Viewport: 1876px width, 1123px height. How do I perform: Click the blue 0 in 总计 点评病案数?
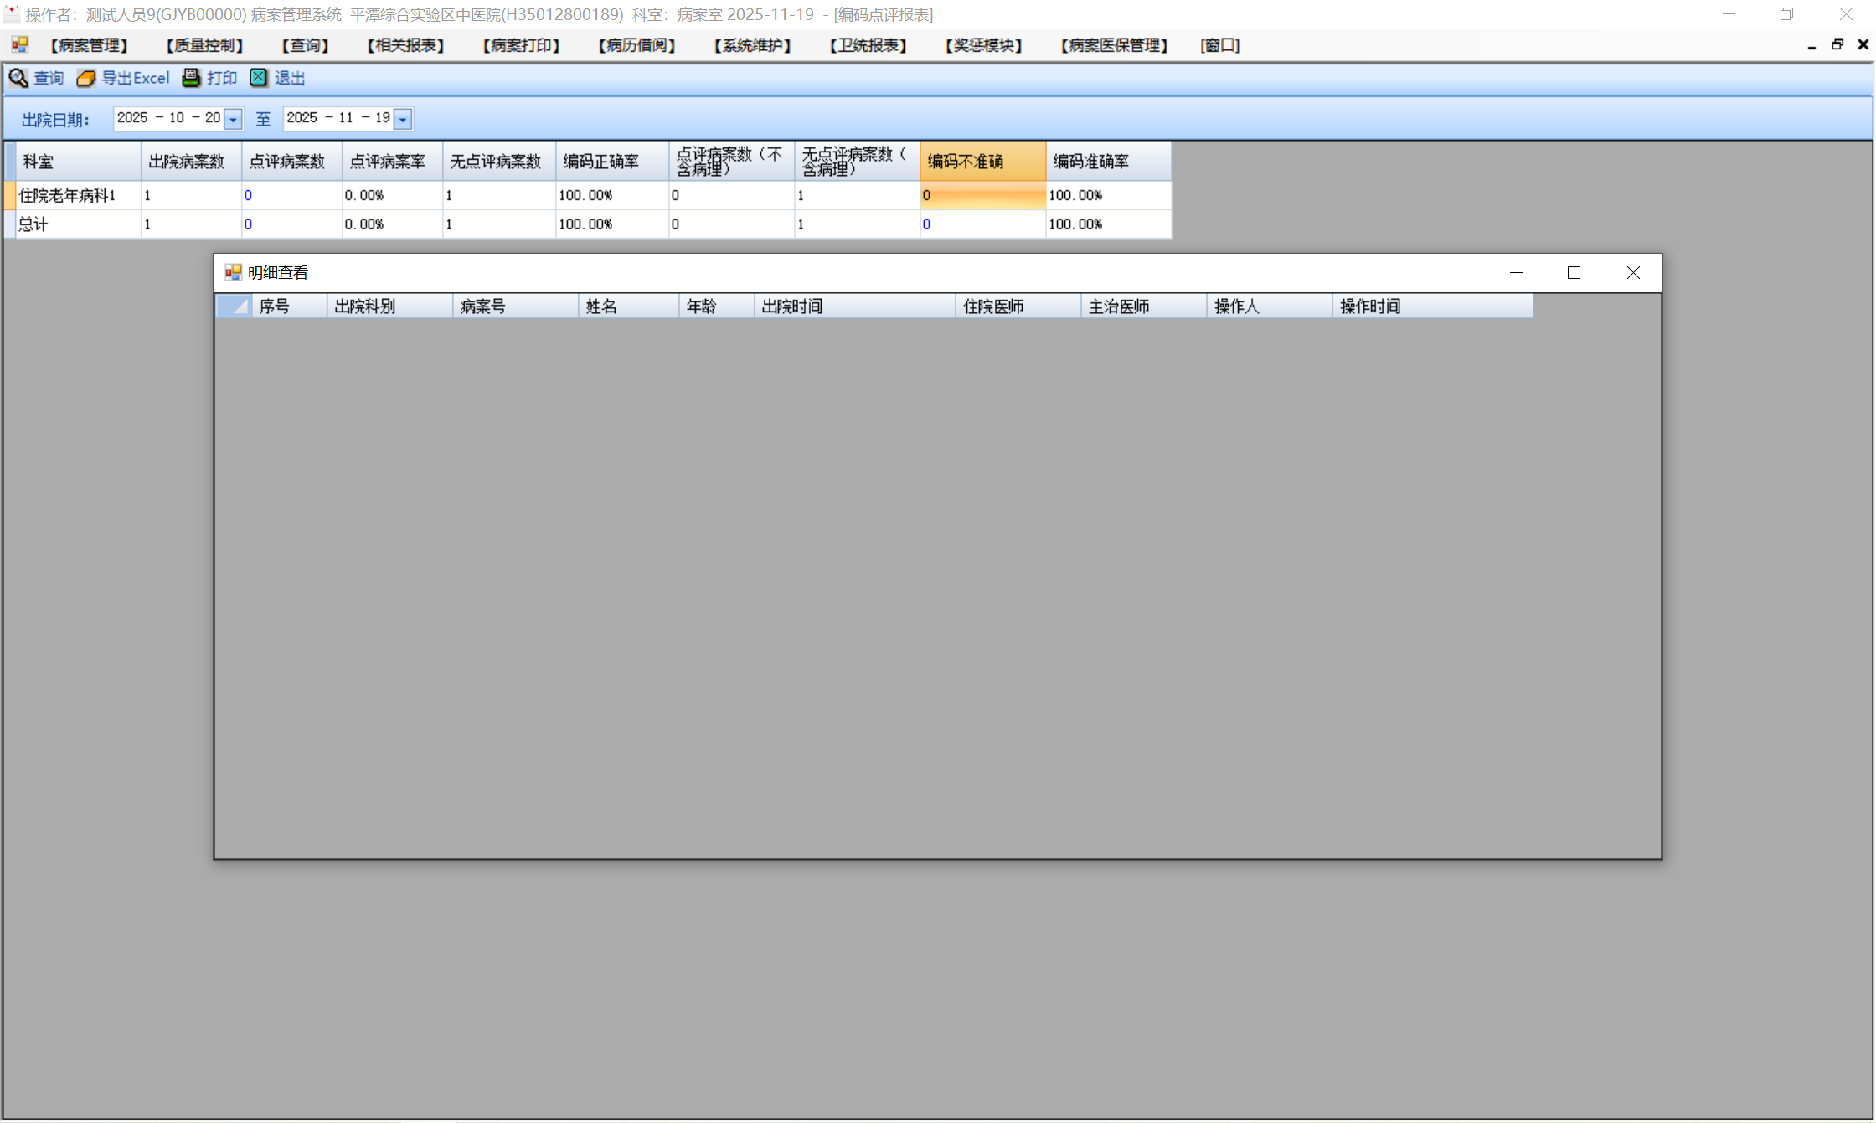[x=248, y=224]
